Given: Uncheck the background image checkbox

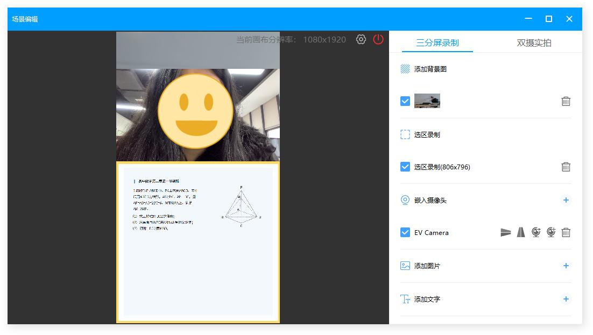Looking at the screenshot, I should [x=405, y=101].
